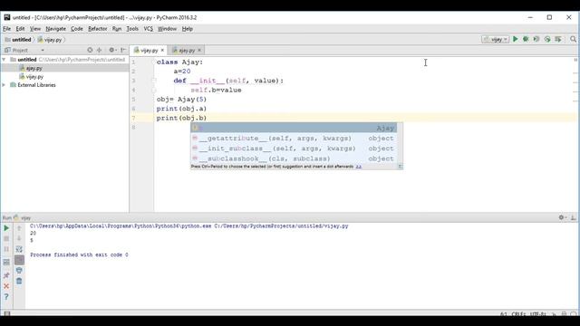Image resolution: width=580 pixels, height=326 pixels.
Task: Open the Help menu
Action: tap(188, 29)
